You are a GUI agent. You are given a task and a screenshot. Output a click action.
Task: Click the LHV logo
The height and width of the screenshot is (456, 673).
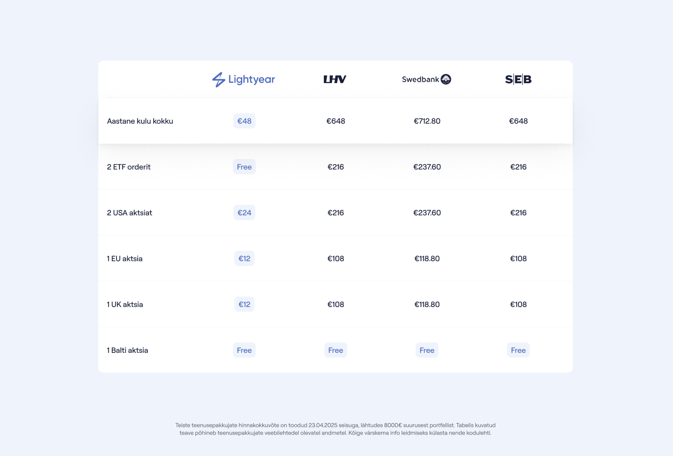[x=335, y=79]
